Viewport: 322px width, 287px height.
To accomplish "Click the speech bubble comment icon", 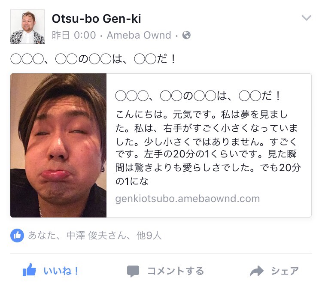I will click(133, 271).
